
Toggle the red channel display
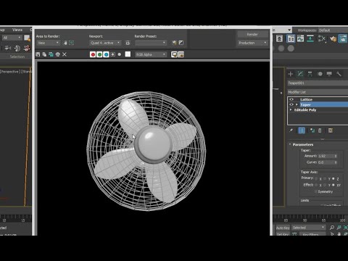pos(93,54)
